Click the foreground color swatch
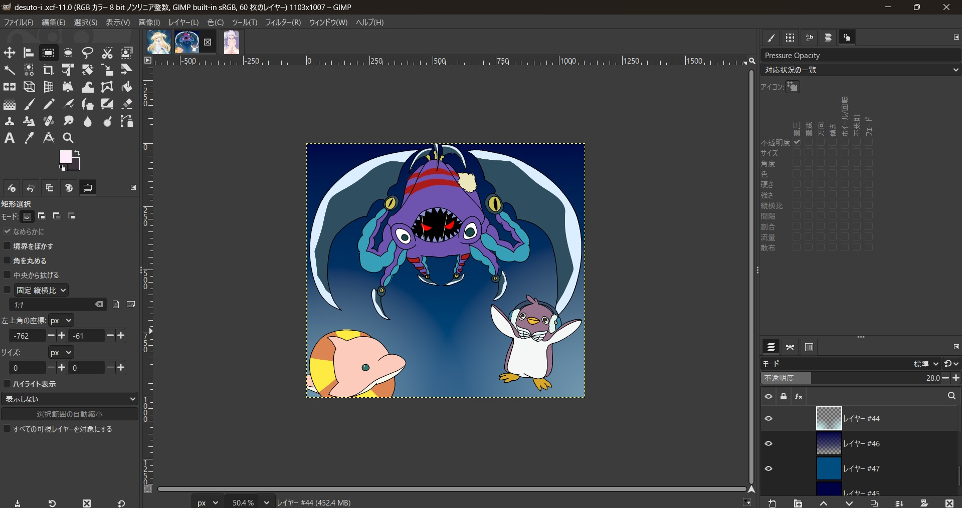The height and width of the screenshot is (508, 962). tap(66, 157)
